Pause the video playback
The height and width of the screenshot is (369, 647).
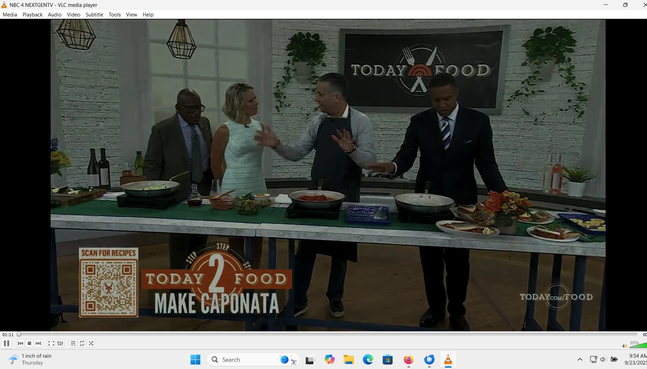click(x=6, y=343)
